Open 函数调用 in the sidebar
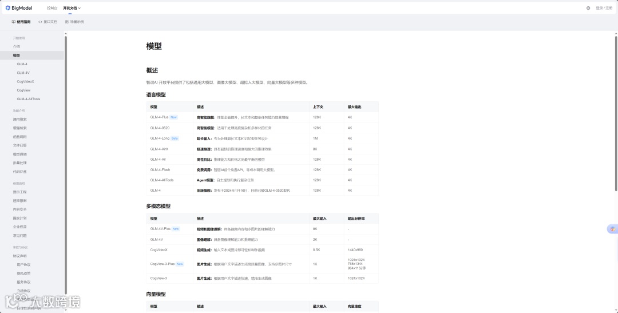The width and height of the screenshot is (618, 313). point(19,137)
